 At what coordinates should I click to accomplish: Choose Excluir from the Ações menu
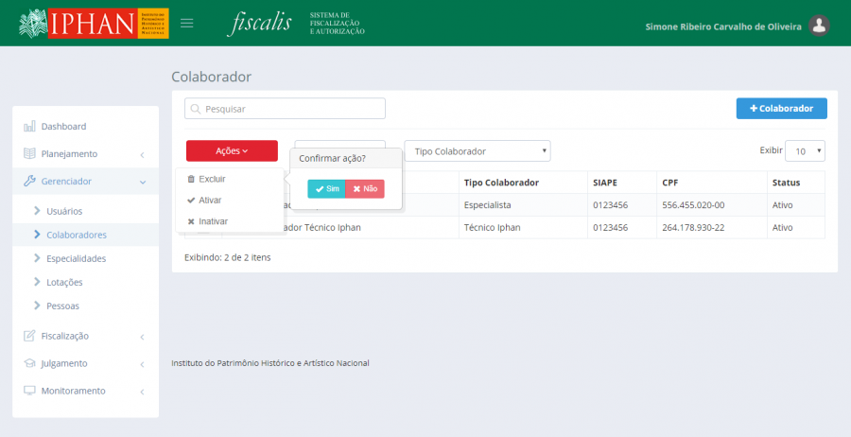(x=212, y=179)
